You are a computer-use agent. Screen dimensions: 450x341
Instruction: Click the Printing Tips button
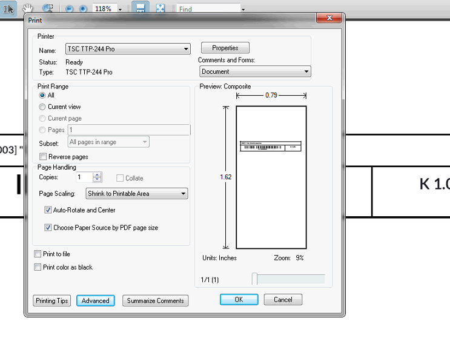click(51, 300)
